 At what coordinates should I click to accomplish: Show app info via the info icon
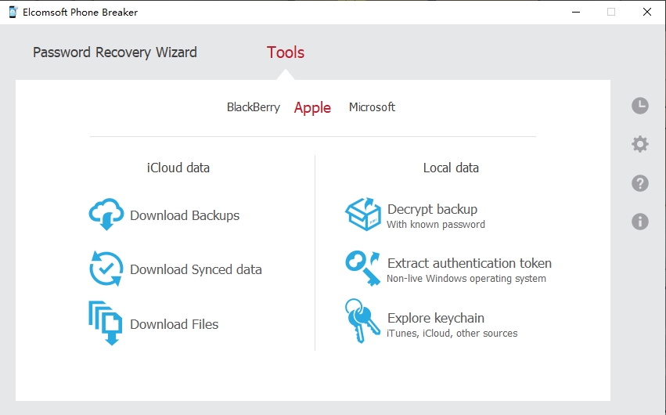point(640,222)
